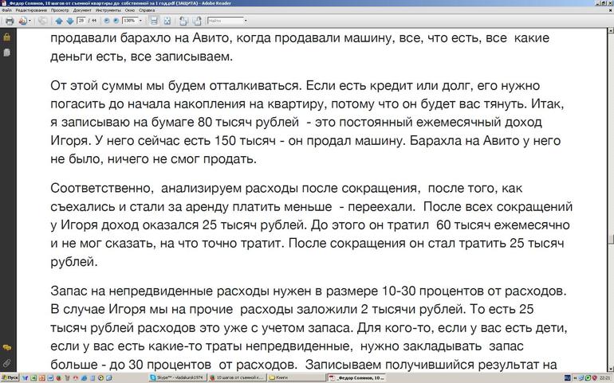Click the Print icon in the toolbar
Image resolution: width=614 pixels, height=383 pixels.
coord(10,21)
